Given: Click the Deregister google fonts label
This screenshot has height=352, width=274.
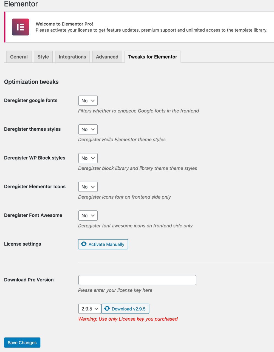Looking at the screenshot, I should click(x=31, y=100).
